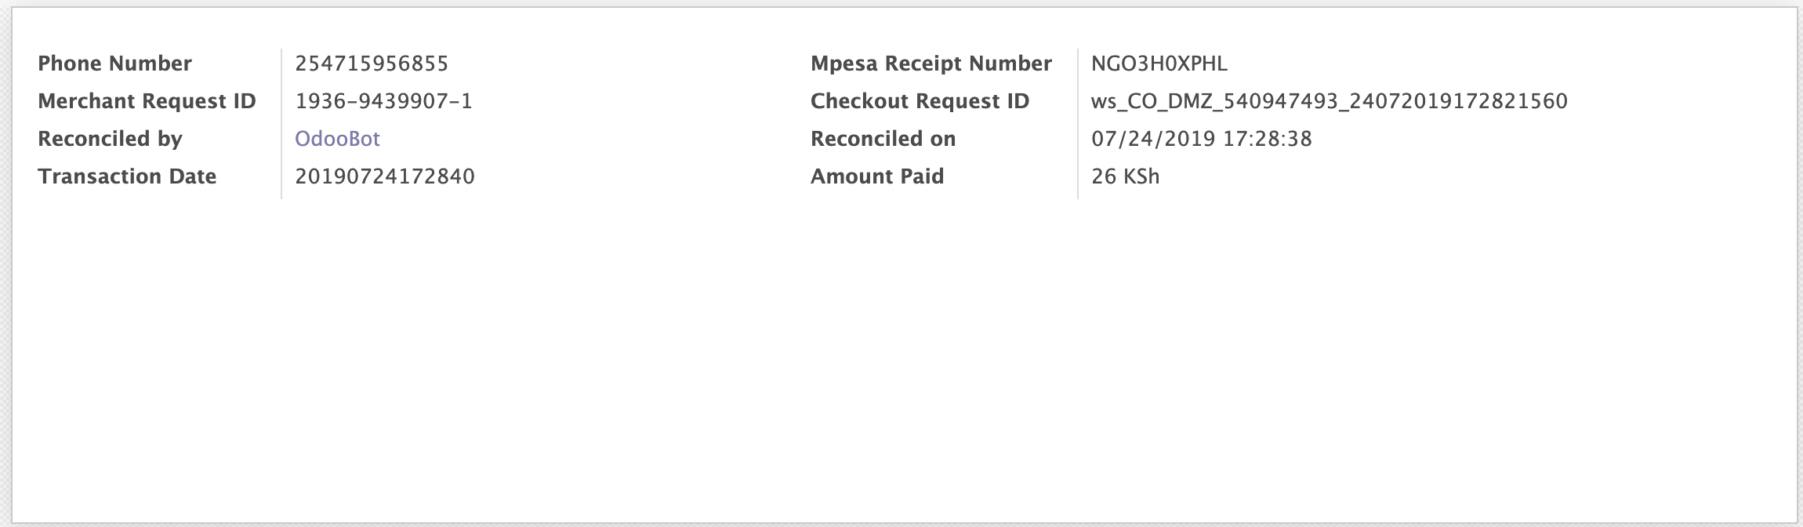
Task: Click the Phone Number field label
Action: pos(114,64)
